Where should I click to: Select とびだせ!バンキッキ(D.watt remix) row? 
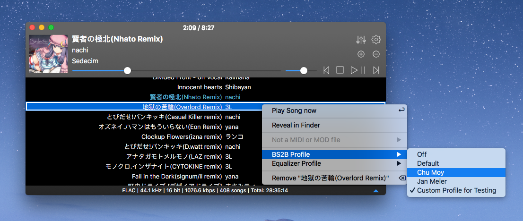[x=205, y=147]
